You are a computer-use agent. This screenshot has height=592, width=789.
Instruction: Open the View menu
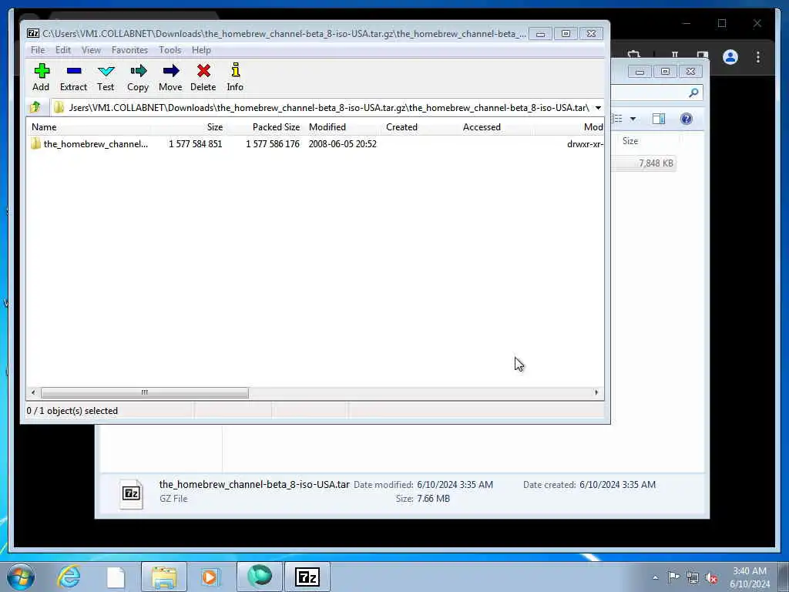[x=91, y=50]
